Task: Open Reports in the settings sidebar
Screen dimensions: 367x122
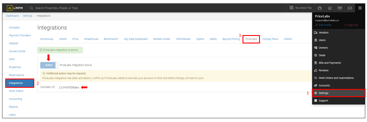Action: [13, 107]
